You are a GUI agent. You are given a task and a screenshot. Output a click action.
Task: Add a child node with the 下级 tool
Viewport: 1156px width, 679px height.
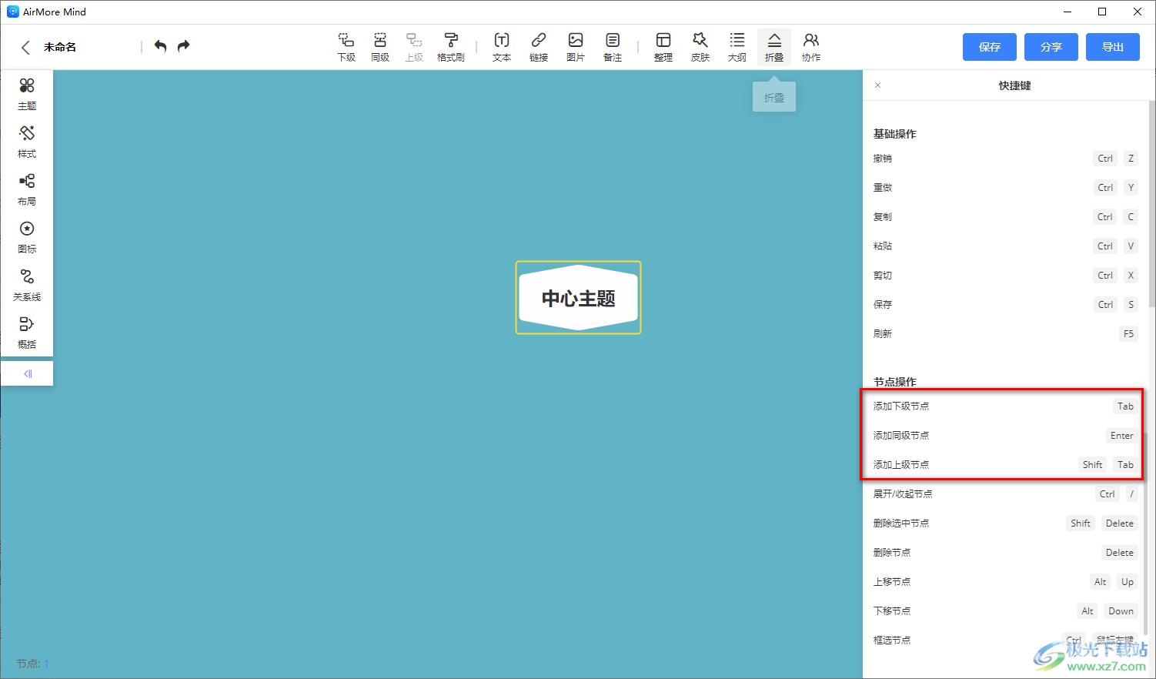(346, 47)
